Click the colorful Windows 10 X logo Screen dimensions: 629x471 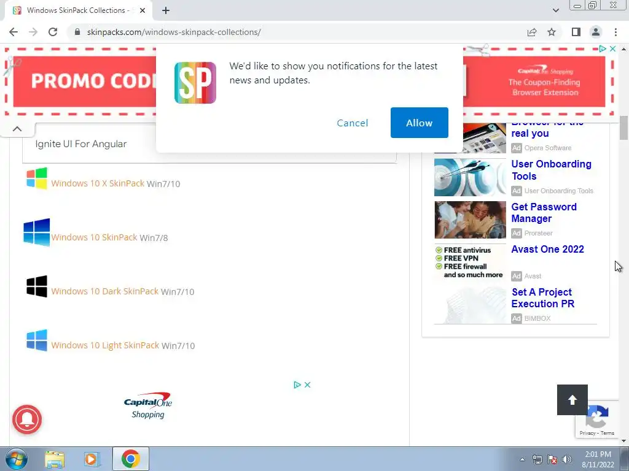tap(36, 178)
